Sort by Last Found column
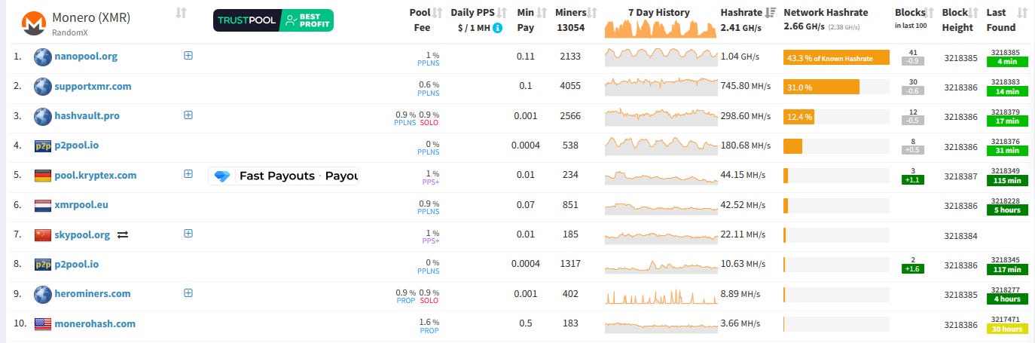1035x343 pixels. pyautogui.click(x=1022, y=13)
